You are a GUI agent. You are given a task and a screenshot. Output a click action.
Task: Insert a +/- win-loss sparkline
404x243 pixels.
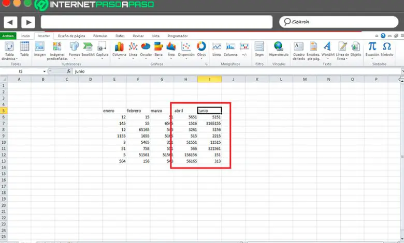click(x=244, y=49)
